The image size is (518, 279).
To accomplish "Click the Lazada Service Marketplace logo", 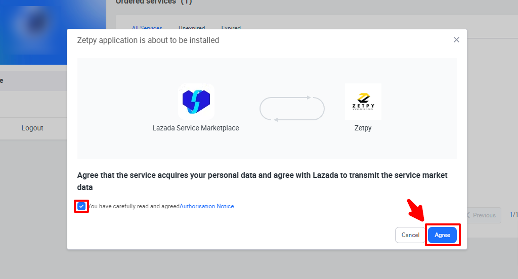I will [x=196, y=102].
